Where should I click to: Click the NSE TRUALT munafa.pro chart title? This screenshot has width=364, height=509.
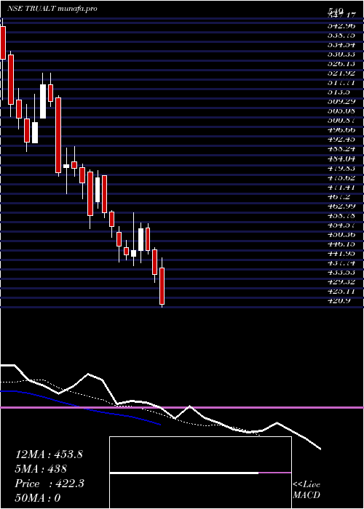(x=52, y=9)
